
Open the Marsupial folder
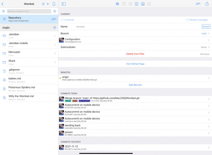point(29,53)
